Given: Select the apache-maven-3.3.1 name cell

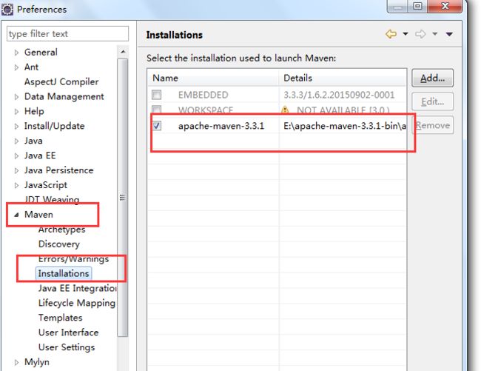Looking at the screenshot, I should click(x=221, y=126).
